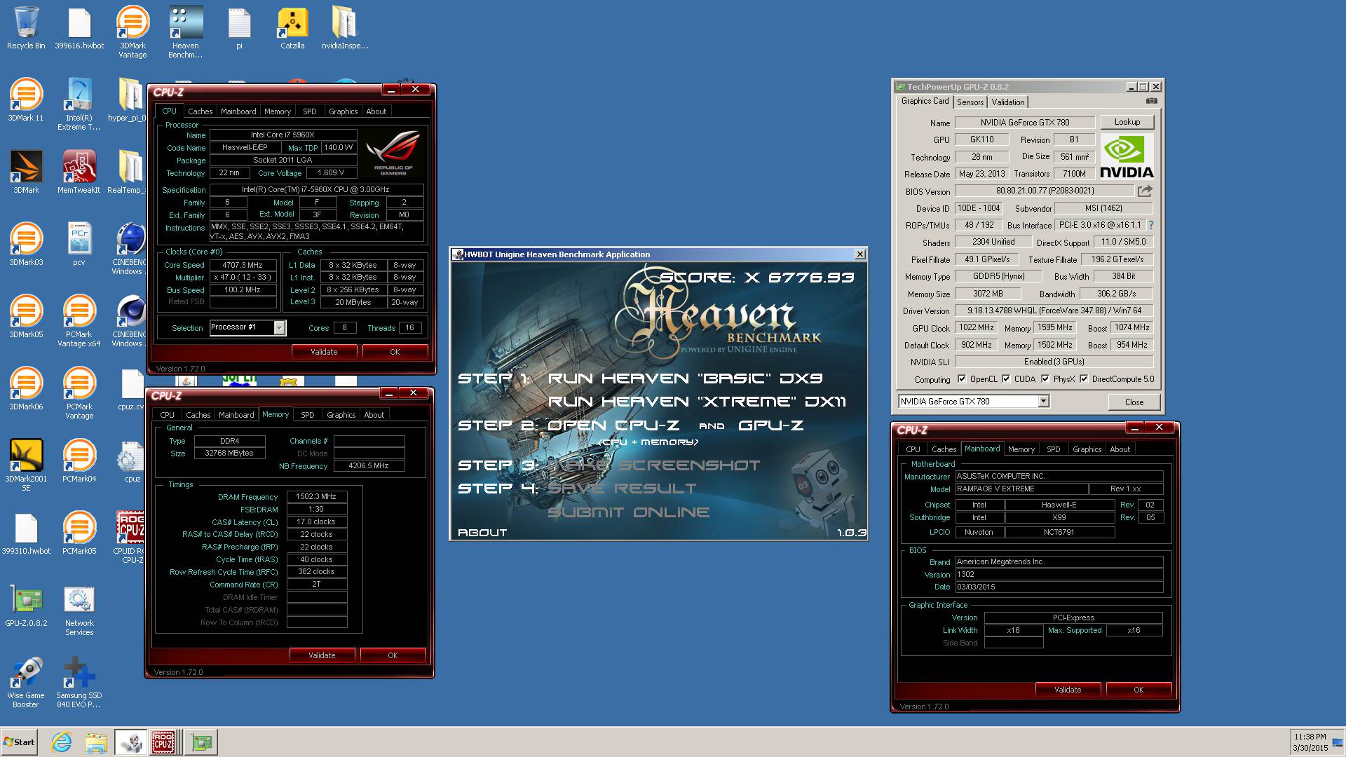The image size is (1346, 757).
Task: Open the nvidiaInspector folder icon
Action: [x=345, y=28]
